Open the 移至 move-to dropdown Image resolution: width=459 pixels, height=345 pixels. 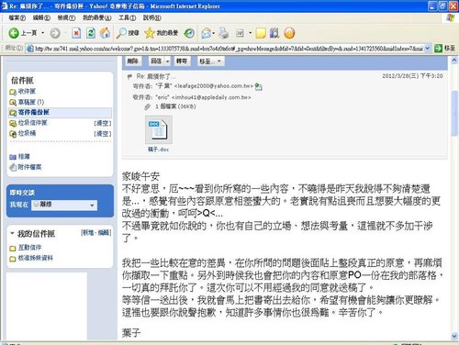click(211, 61)
